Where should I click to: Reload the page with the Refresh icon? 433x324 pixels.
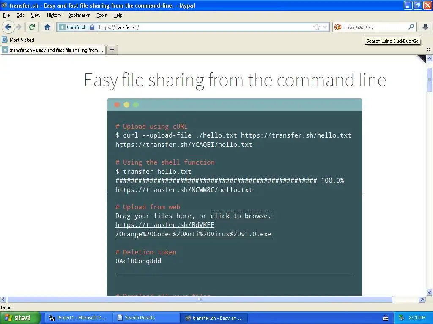click(32, 27)
